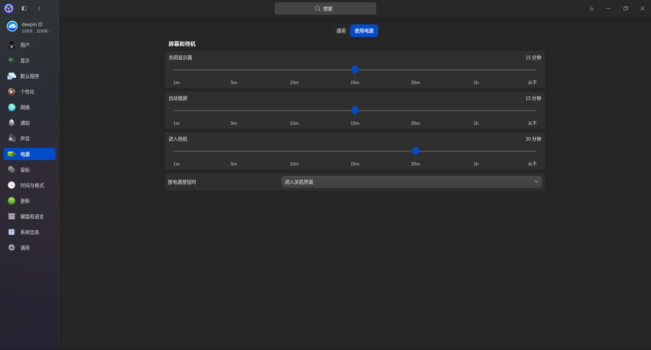Viewport: 651px width, 350px height.
Task: Expand the 按电源按钮时 dropdown
Action: click(x=412, y=182)
